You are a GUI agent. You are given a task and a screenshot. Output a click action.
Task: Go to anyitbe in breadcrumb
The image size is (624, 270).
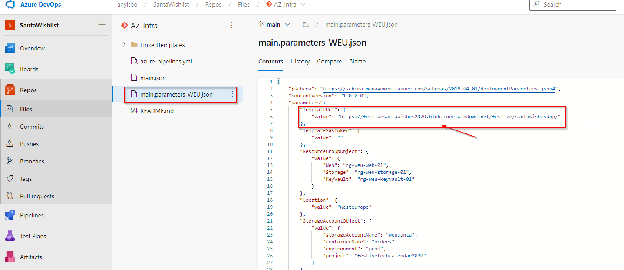(127, 4)
